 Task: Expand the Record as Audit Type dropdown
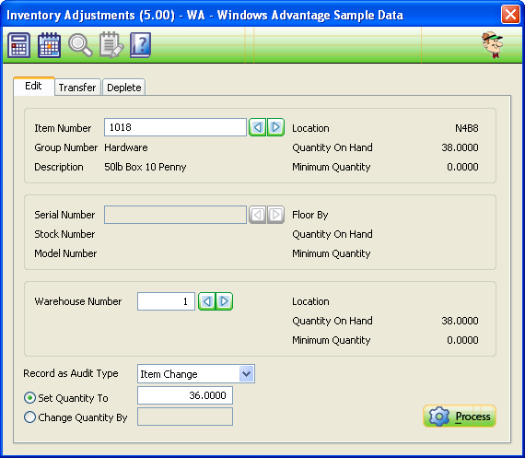point(247,373)
